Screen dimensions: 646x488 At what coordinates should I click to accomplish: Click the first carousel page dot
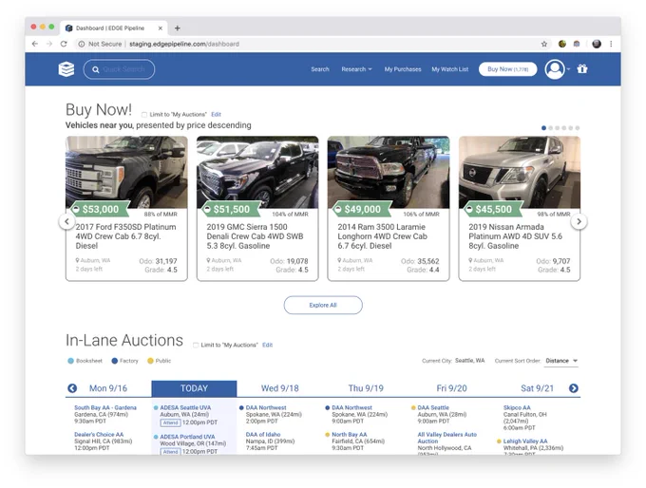pos(543,128)
